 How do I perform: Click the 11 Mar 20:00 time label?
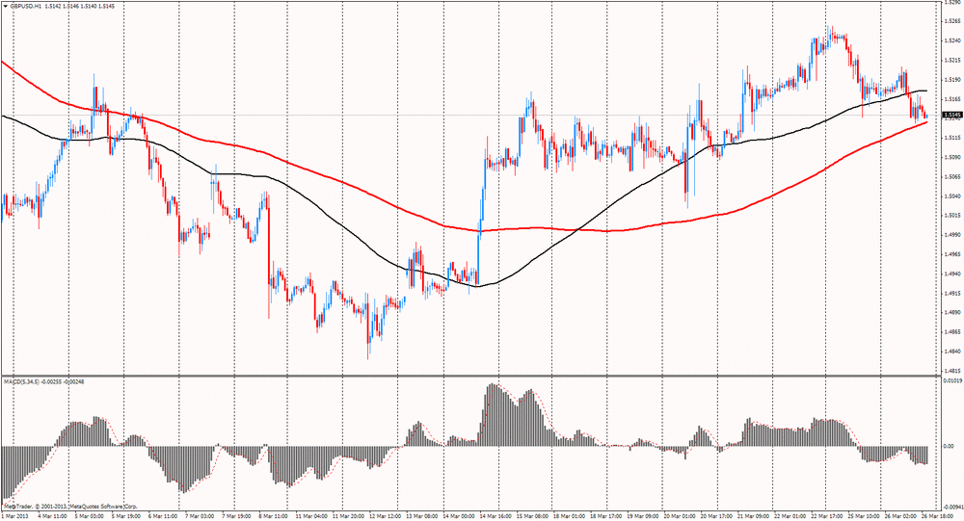tap(349, 517)
